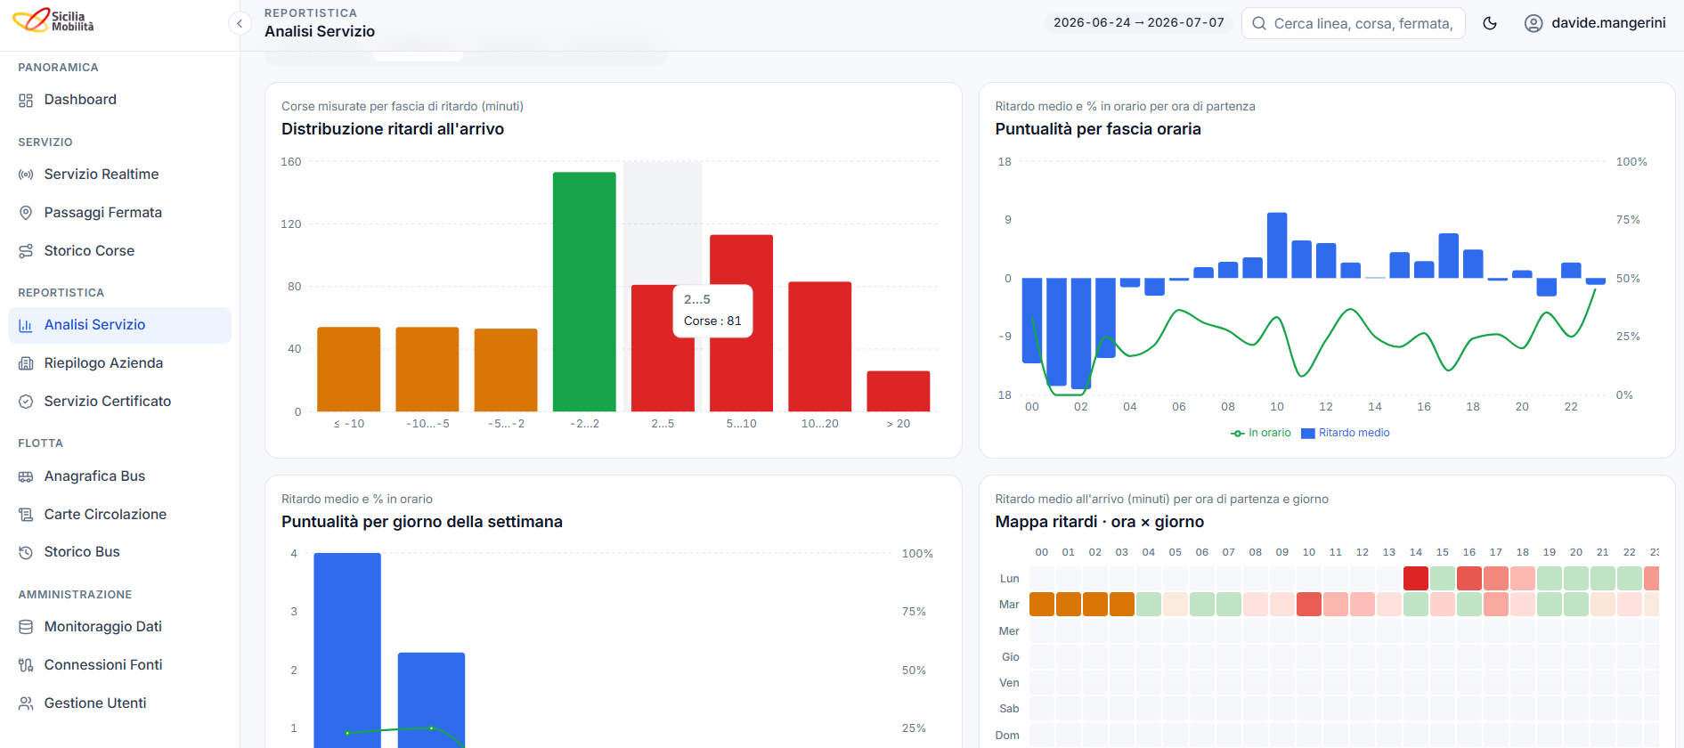Open the date range picker 2026-06-24 → 2026-07-07
Viewport: 1684px width, 748px height.
[x=1138, y=23]
